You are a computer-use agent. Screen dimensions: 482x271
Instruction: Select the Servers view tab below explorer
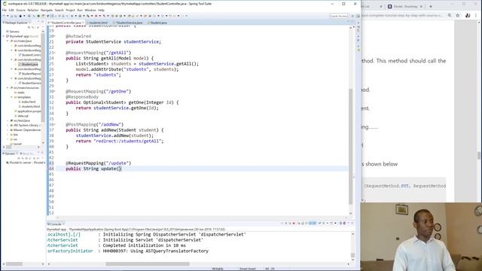pyautogui.click(x=10, y=154)
